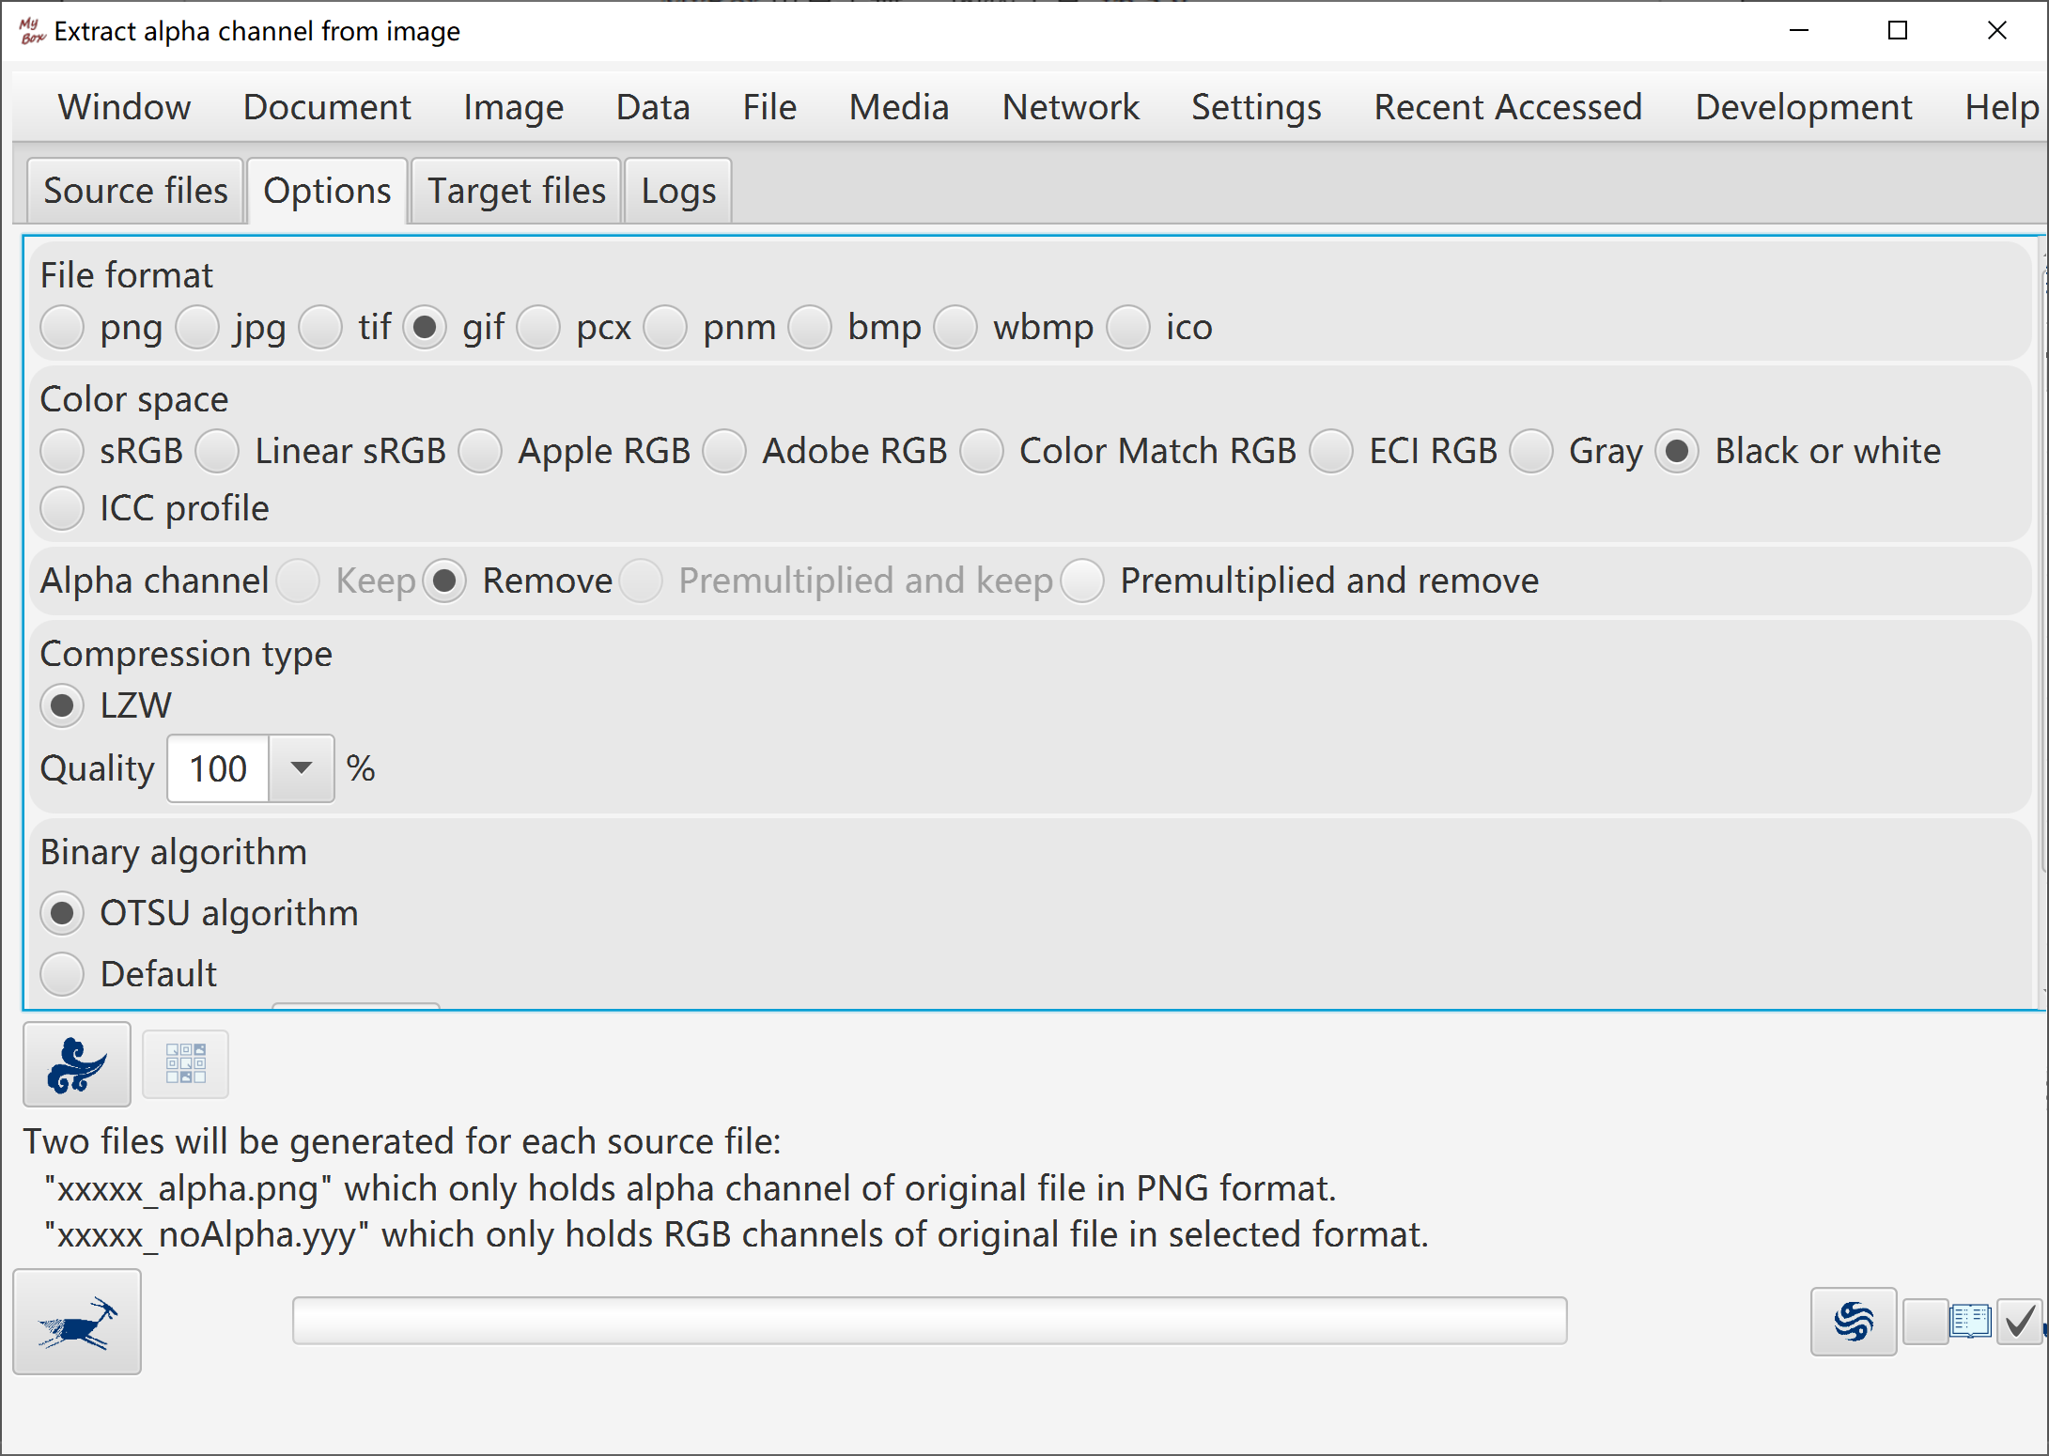Switch to the Source files tab
The width and height of the screenshot is (2049, 1456).
(x=135, y=191)
